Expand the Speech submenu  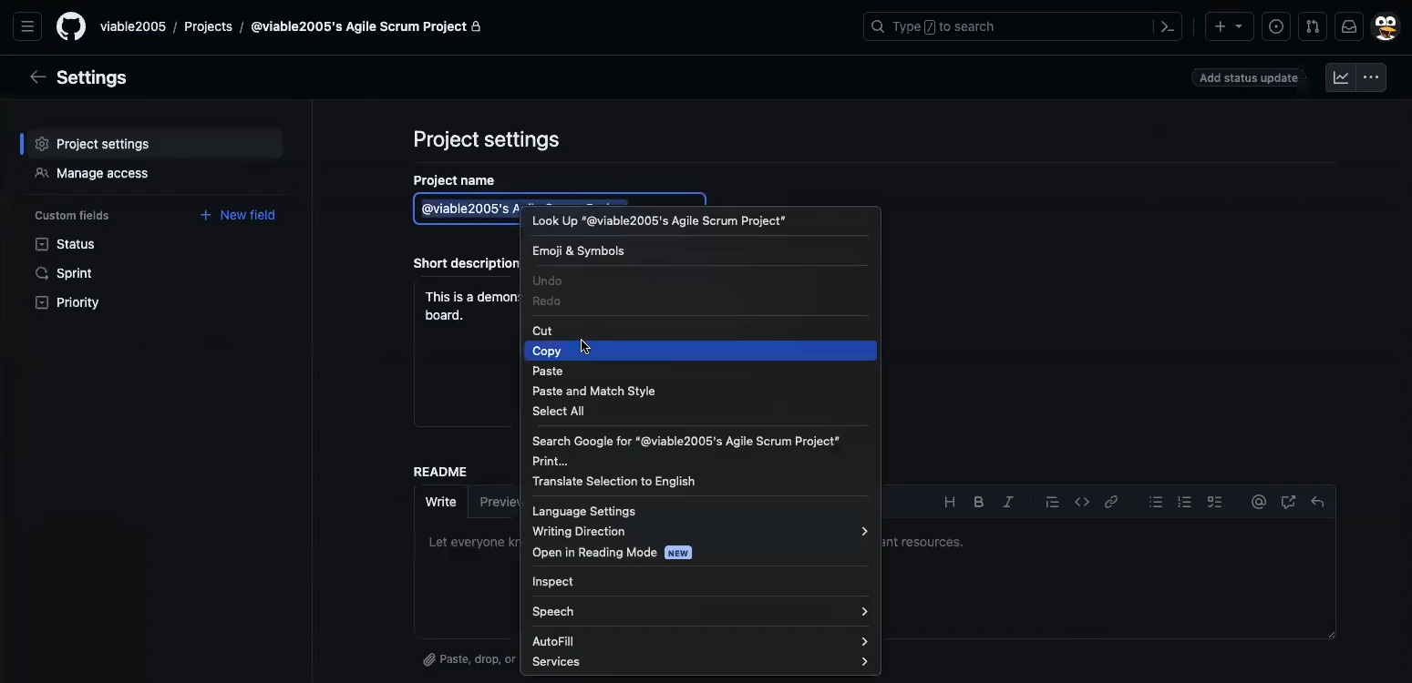tap(699, 612)
